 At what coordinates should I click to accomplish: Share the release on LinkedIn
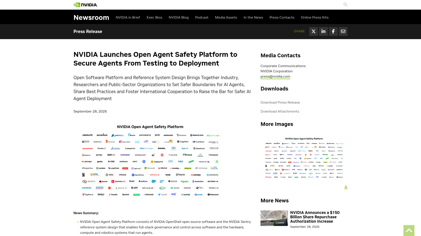(x=323, y=32)
